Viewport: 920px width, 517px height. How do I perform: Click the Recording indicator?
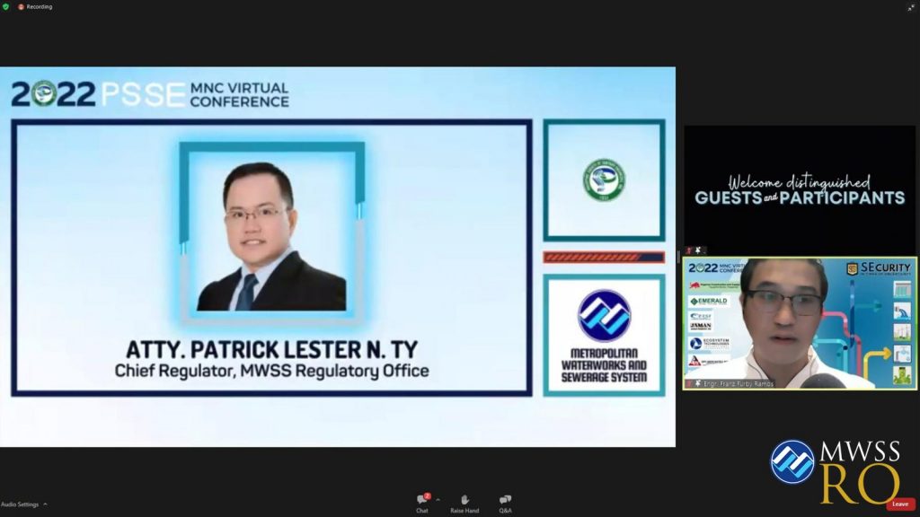pyautogui.click(x=35, y=7)
